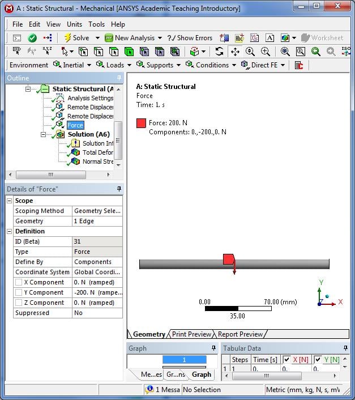Select the Face selection filter icon
Viewport: 355px width, 400px height.
coord(114,52)
